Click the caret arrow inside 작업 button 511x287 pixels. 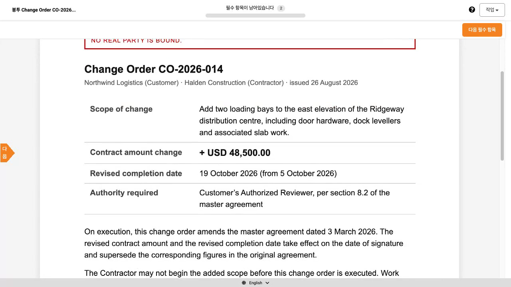497,10
